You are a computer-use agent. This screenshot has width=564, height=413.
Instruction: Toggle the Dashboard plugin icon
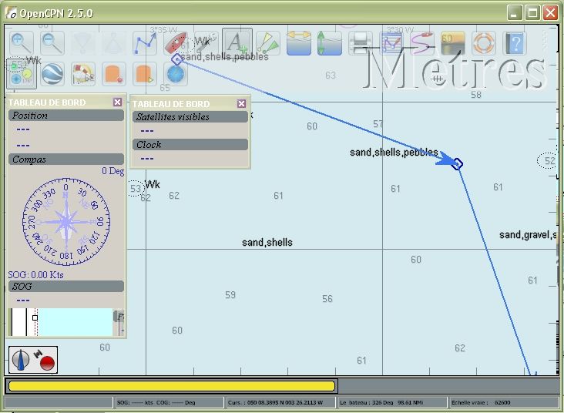22,74
